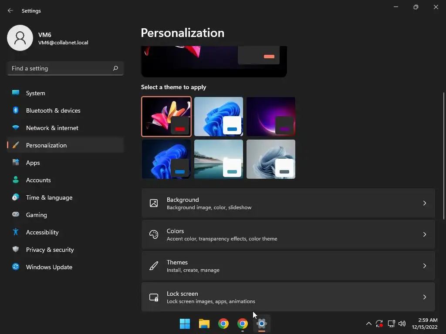This screenshot has width=446, height=334.
Task: Open Accounts settings label
Action: tap(38, 180)
